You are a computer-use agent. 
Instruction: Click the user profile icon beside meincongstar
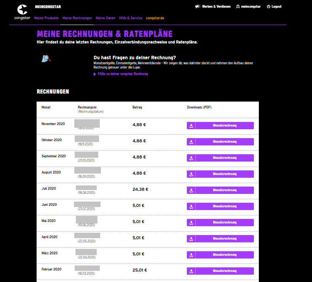click(238, 7)
